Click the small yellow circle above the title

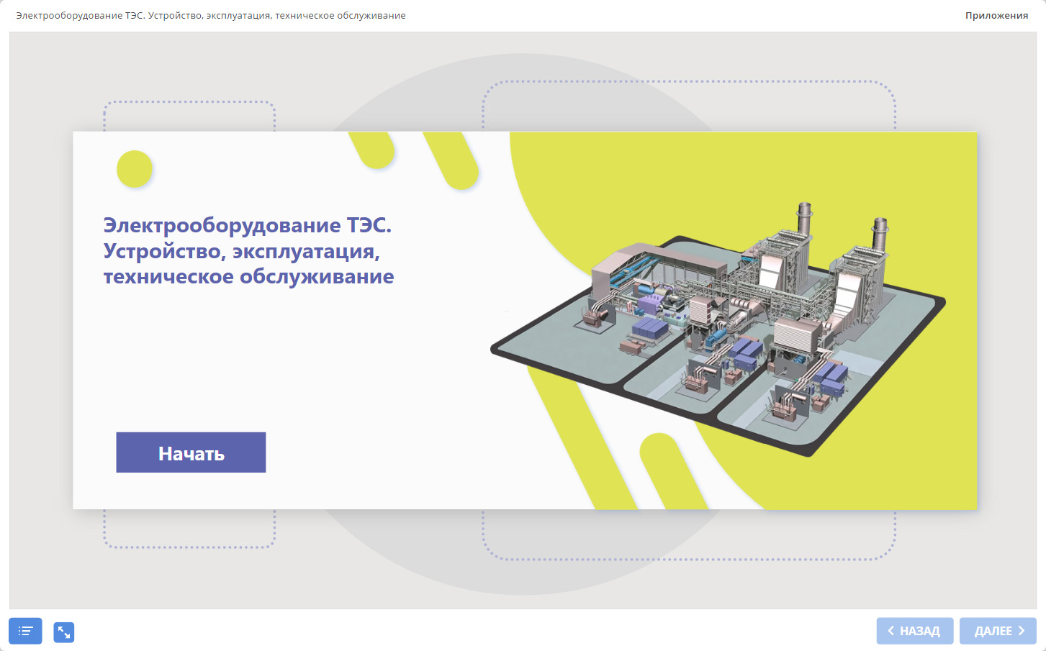coord(135,169)
